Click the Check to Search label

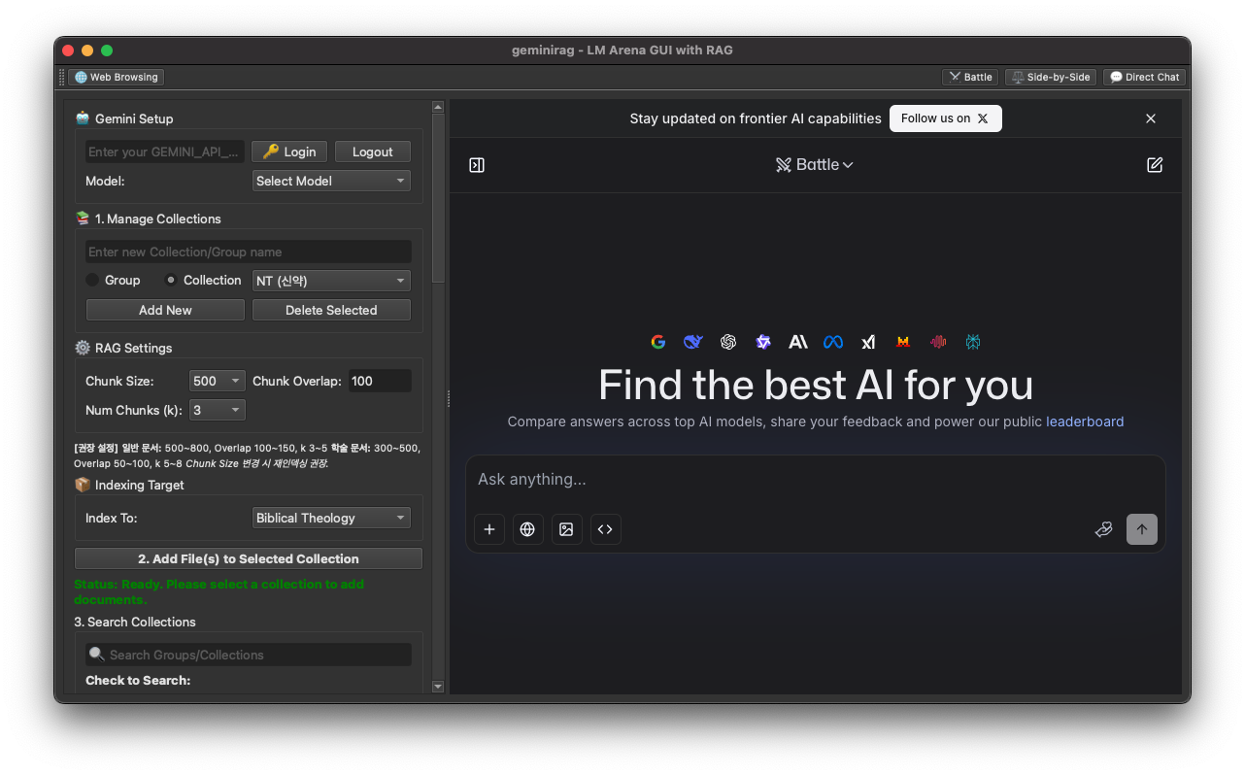tap(138, 680)
